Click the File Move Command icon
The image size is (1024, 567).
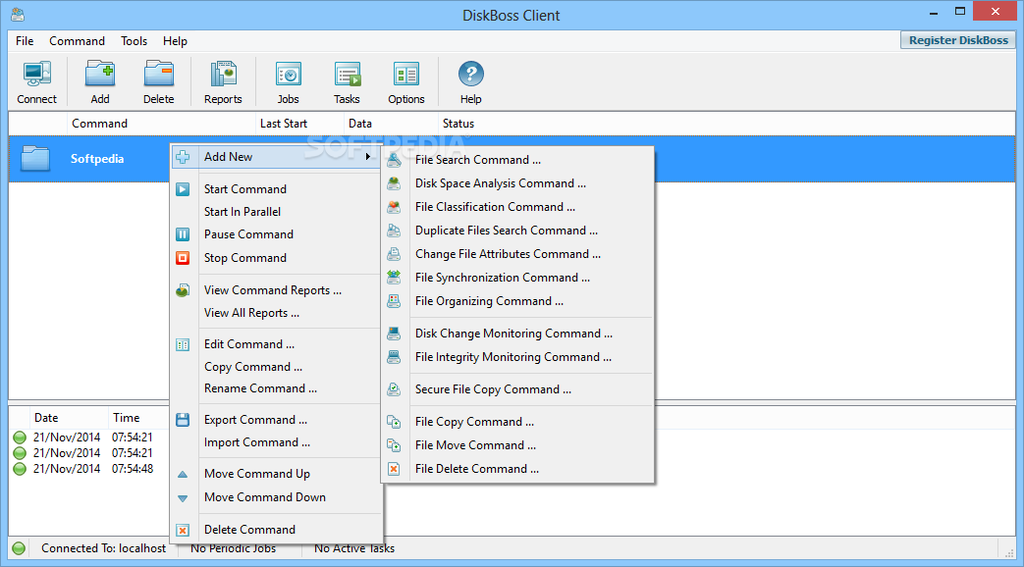pyautogui.click(x=394, y=445)
